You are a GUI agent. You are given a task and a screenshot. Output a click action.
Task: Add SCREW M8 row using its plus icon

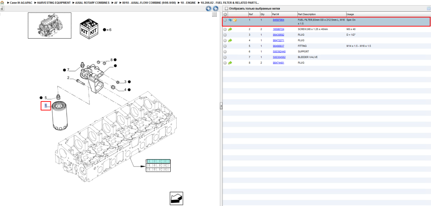point(225,29)
